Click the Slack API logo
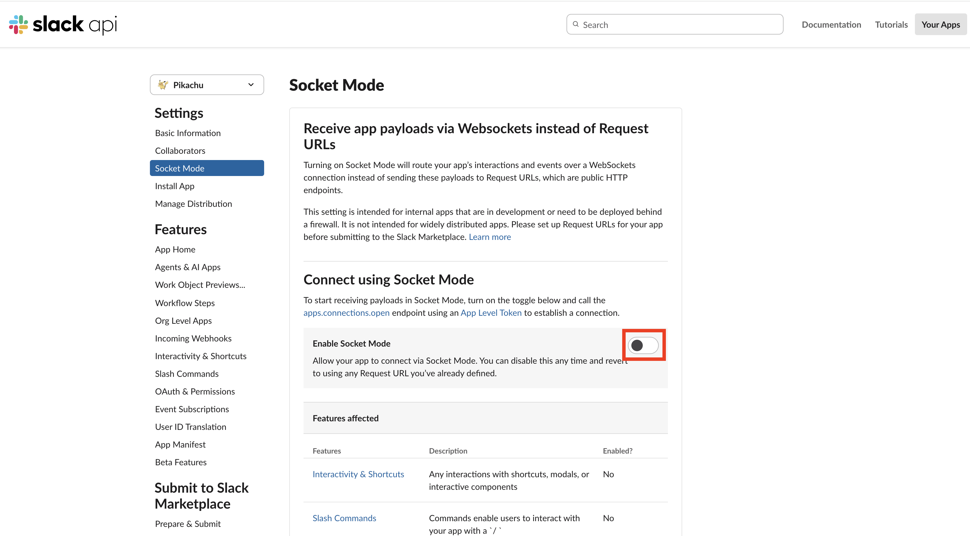970x536 pixels. (x=63, y=25)
